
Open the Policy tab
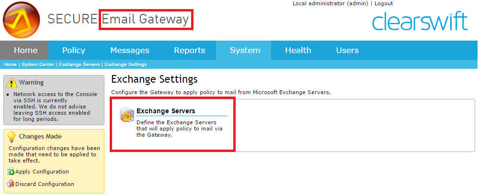(74, 50)
